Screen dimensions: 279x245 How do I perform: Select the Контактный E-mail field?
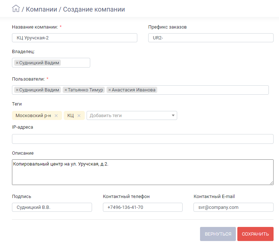[x=233, y=207]
